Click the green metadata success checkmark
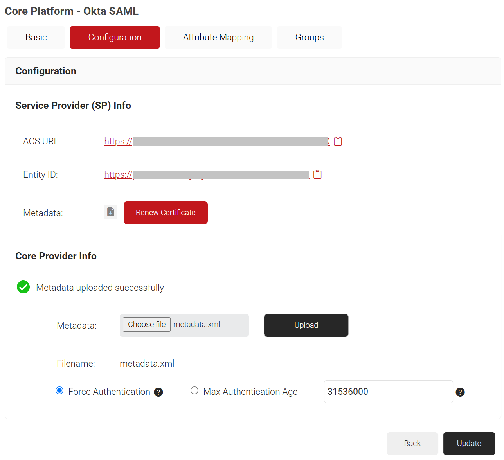 23,287
